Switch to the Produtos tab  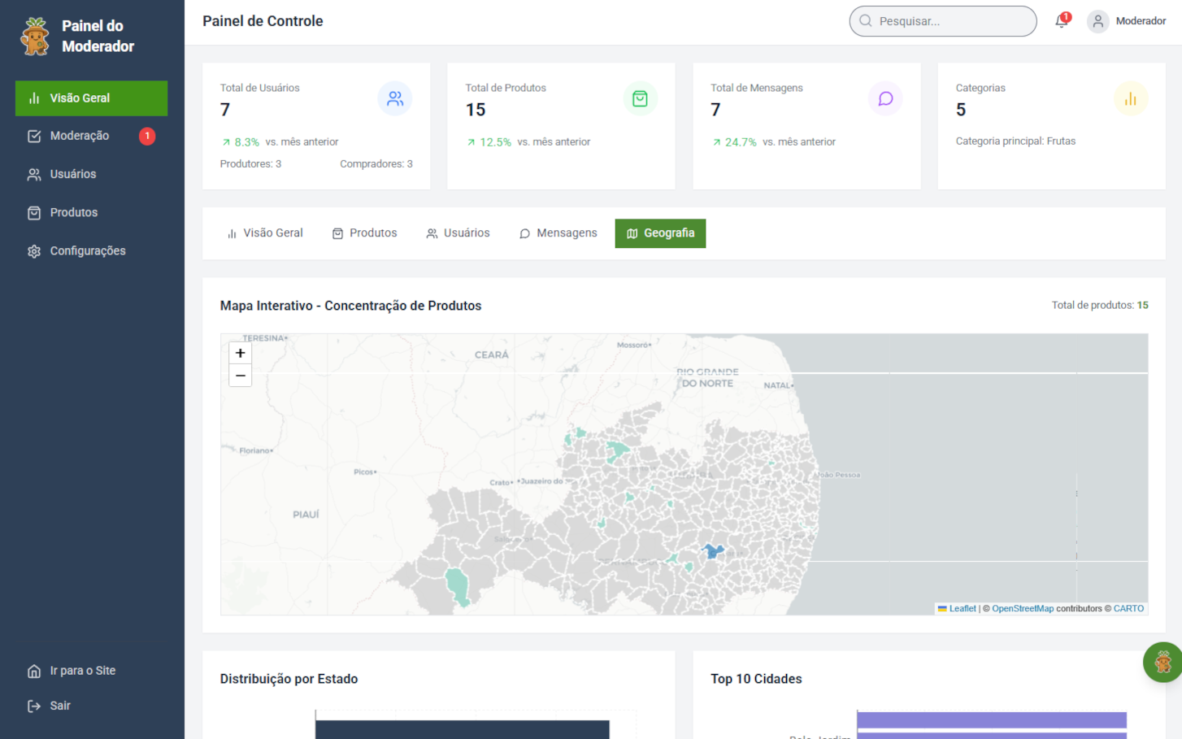tap(364, 233)
